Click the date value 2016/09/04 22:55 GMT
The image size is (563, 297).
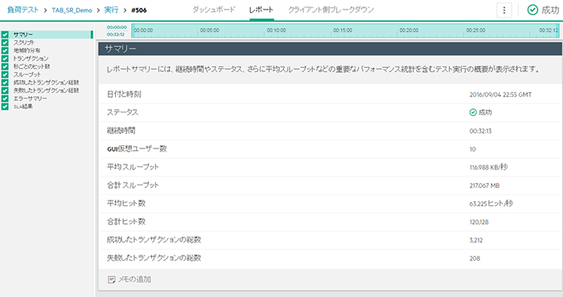coord(500,95)
